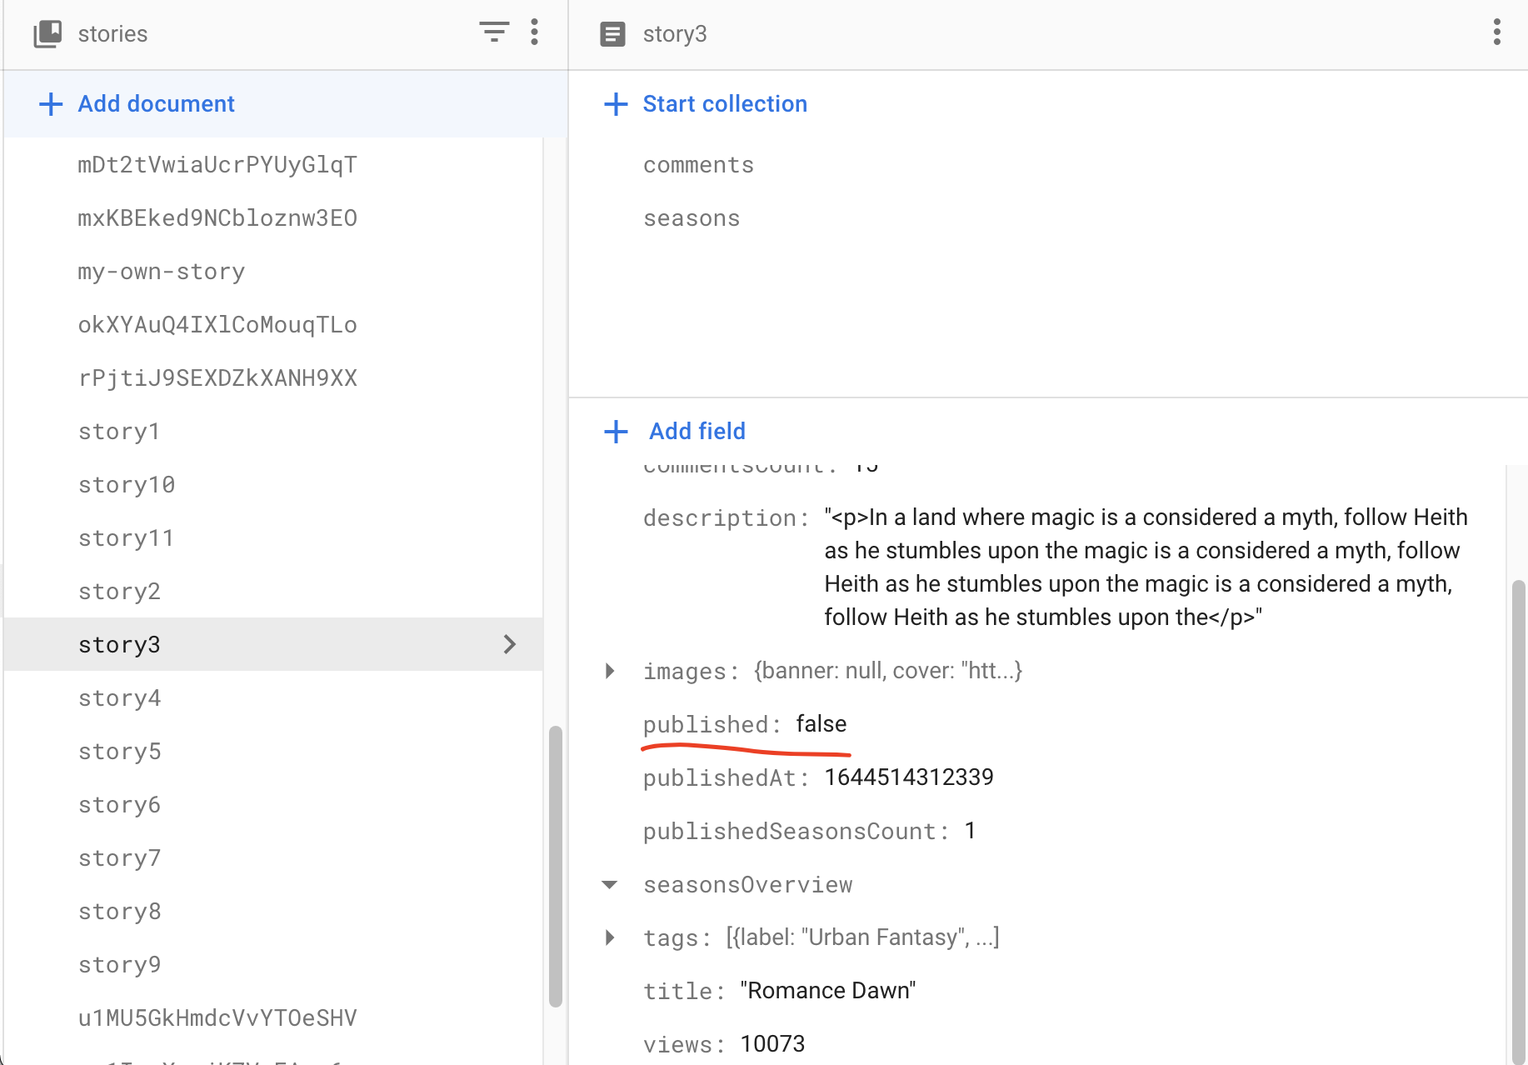The image size is (1528, 1065).
Task: Click the Start collection link
Action: click(725, 104)
